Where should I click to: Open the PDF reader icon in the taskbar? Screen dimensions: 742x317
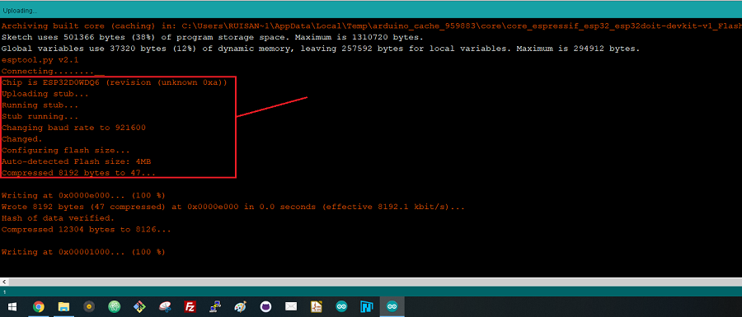316,307
